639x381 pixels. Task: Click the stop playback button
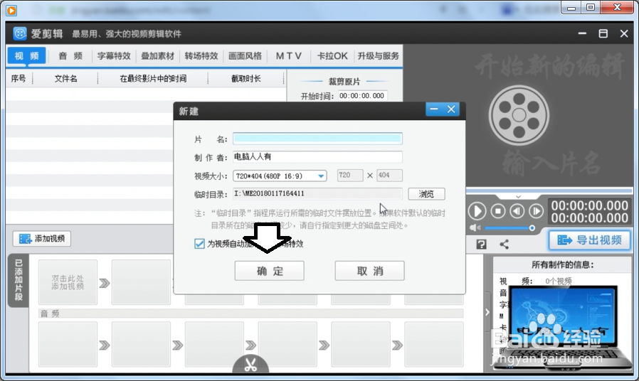coord(498,211)
